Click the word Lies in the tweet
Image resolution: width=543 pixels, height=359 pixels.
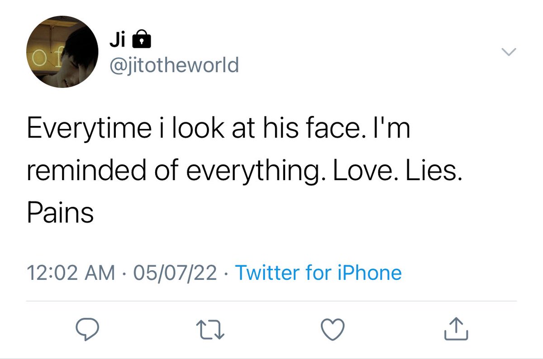click(436, 172)
